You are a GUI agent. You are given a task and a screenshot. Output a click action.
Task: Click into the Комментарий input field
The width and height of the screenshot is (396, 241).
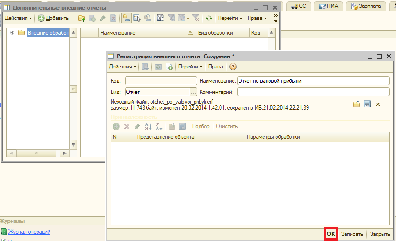point(313,92)
